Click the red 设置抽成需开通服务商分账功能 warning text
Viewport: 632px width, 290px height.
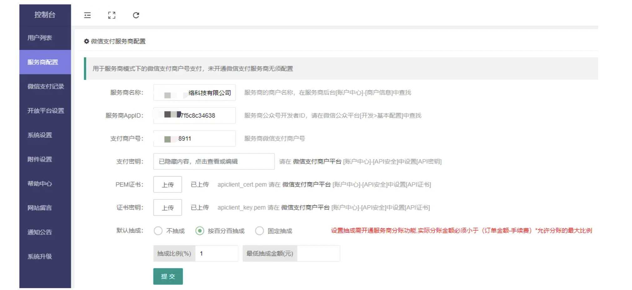[461, 231]
